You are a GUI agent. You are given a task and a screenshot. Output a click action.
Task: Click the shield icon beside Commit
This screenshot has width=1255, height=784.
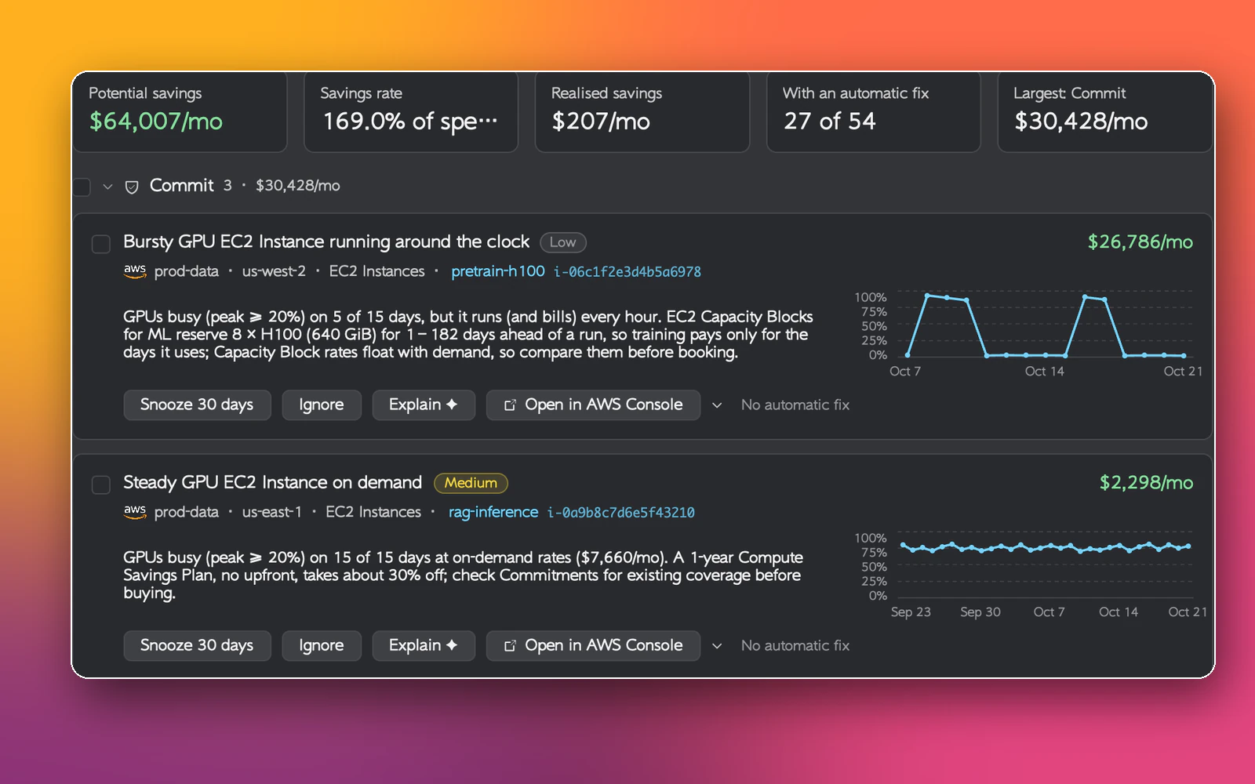pos(132,187)
